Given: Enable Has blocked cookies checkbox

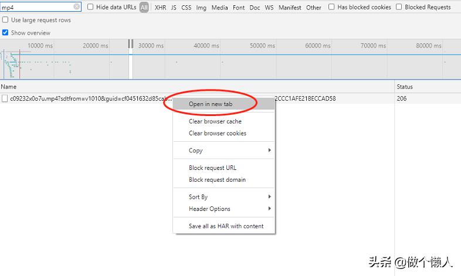Looking at the screenshot, I should 332,7.
